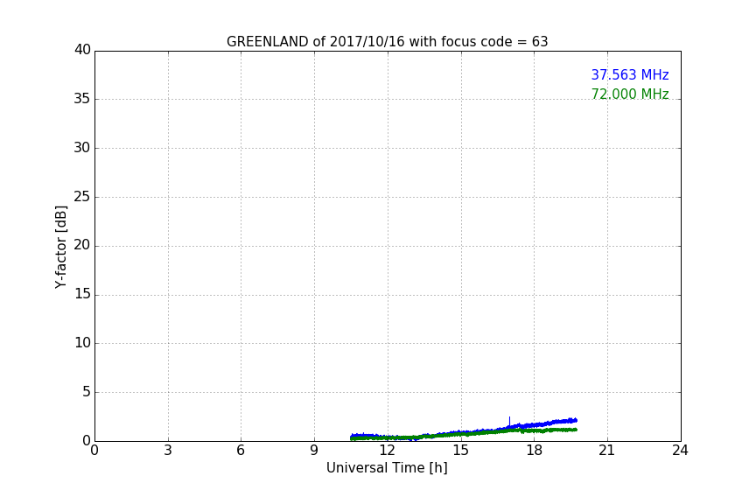Click the x-axis tick label '21'

[607, 451]
